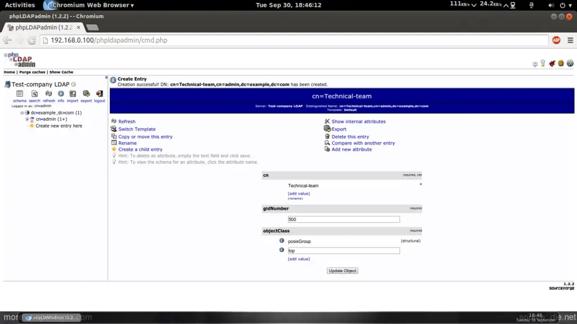
Task: Click the cn attribute heading
Action: click(x=266, y=175)
